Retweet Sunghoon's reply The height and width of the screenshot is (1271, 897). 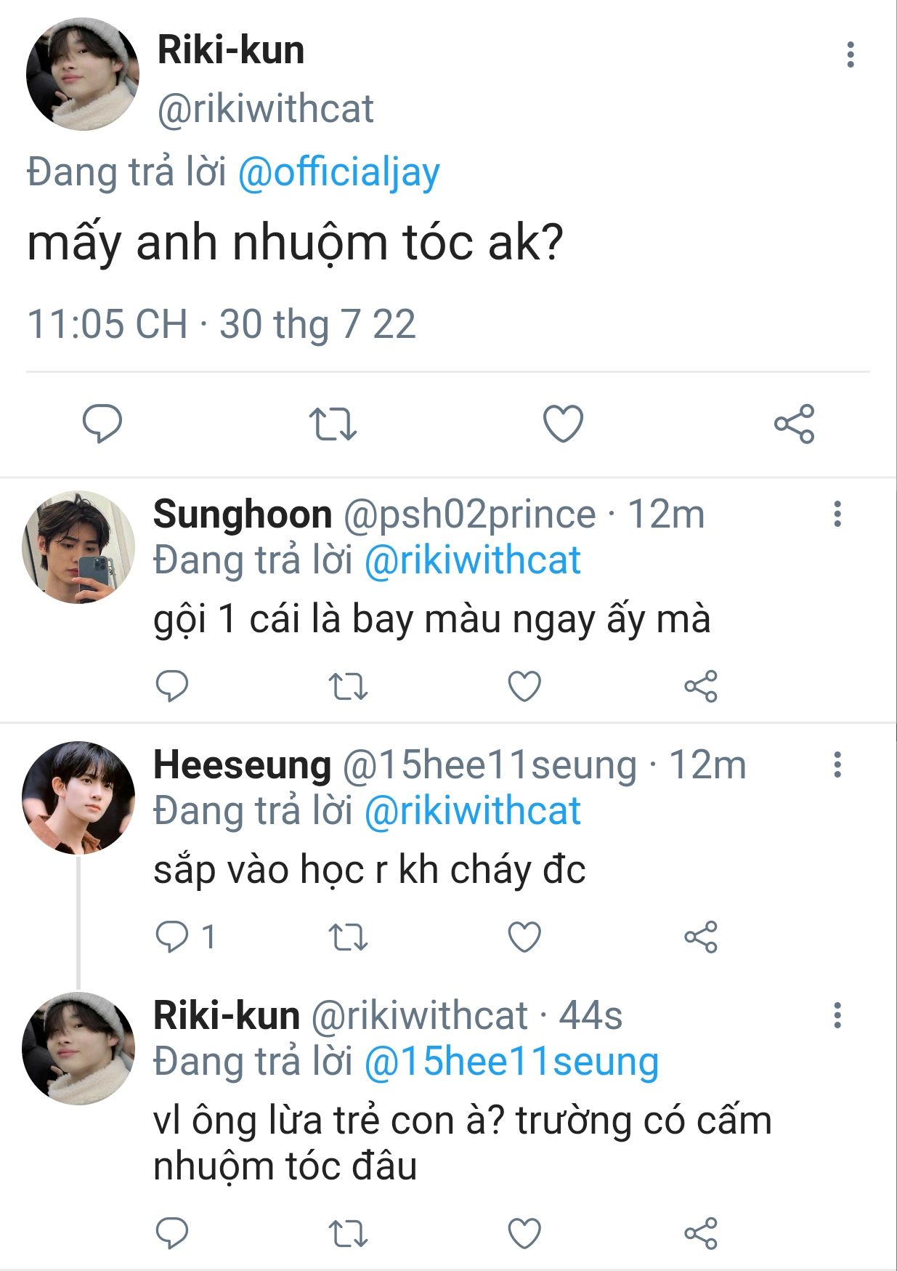(x=348, y=686)
